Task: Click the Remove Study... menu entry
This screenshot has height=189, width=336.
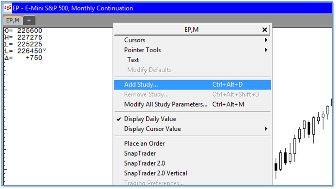Action: 193,94
